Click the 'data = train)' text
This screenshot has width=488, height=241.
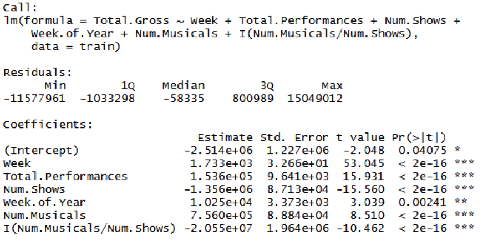75,47
